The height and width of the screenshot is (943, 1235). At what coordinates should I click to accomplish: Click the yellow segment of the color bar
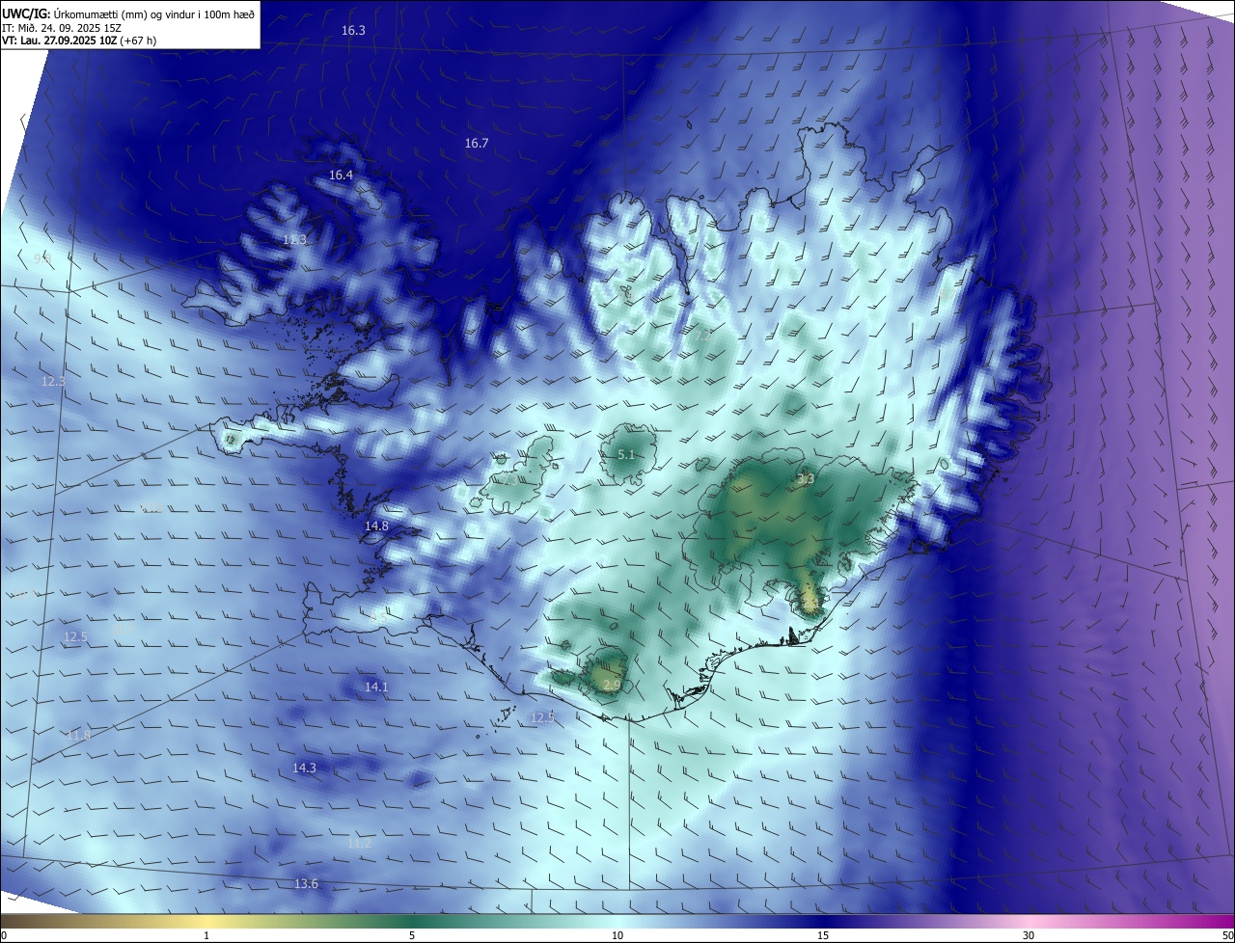pos(206,921)
